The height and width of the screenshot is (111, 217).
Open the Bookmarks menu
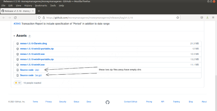click(x=41, y=5)
